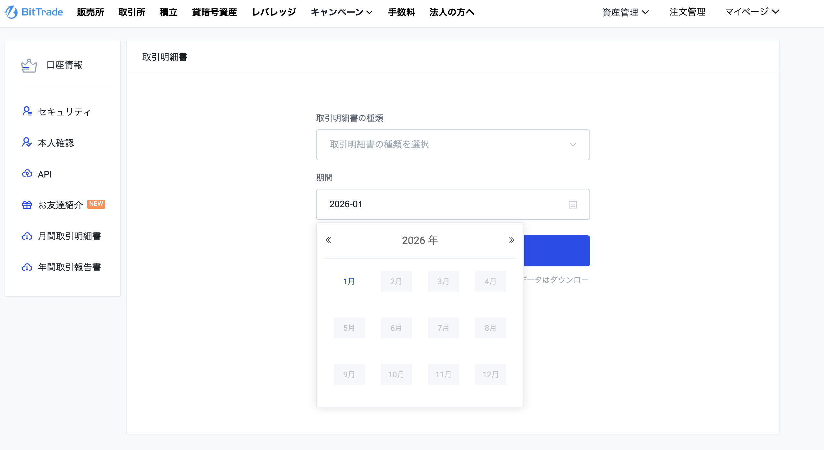
Task: Click the cloud icon beside API
Action: point(27,174)
